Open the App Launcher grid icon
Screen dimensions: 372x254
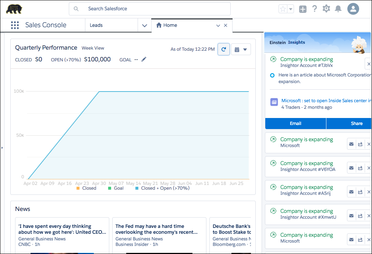pos(15,25)
